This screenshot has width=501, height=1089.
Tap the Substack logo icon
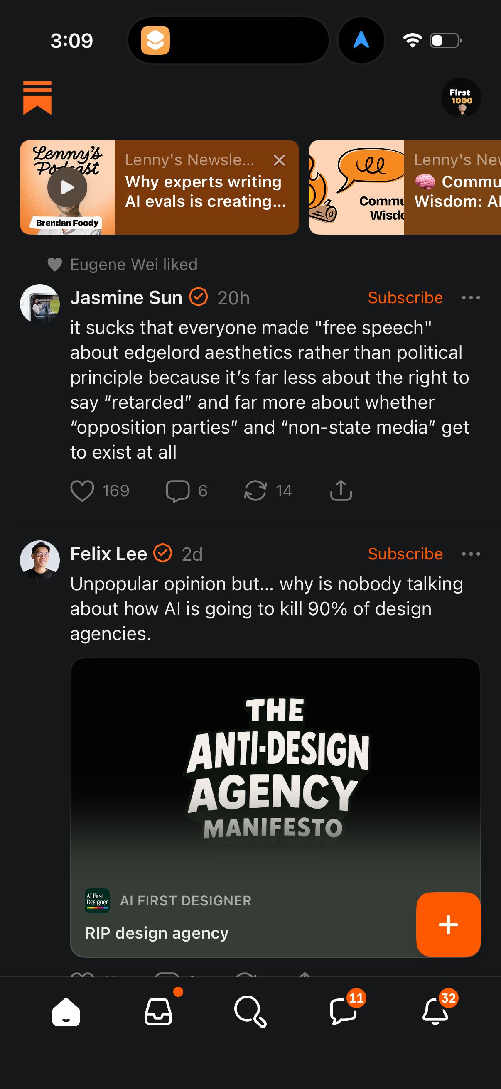pos(37,98)
